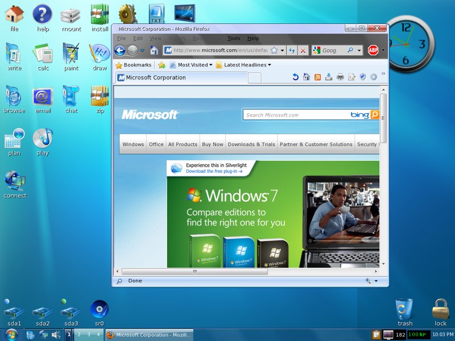
Task: Open the Adblock Plus ABP icon
Action: [373, 50]
